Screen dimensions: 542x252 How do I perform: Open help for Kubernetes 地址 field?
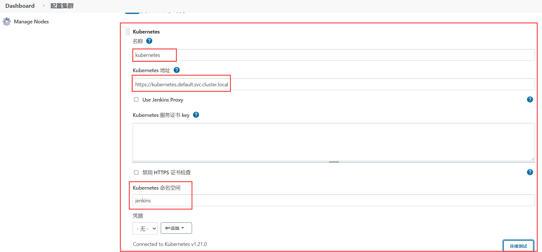177,70
